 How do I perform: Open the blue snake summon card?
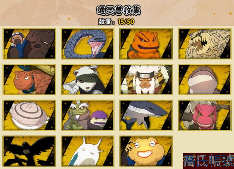pos(88,44)
